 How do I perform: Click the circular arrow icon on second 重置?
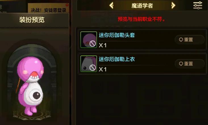181,64
